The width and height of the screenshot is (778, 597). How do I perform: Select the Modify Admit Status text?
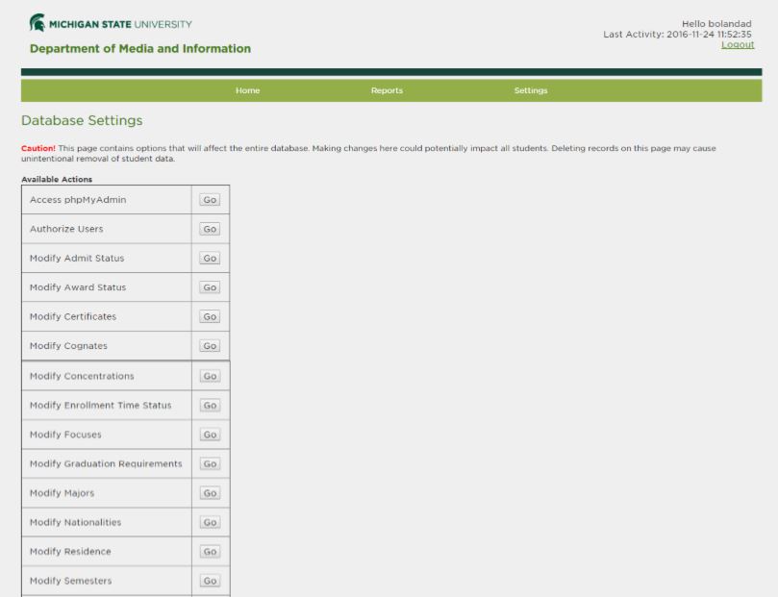point(77,258)
